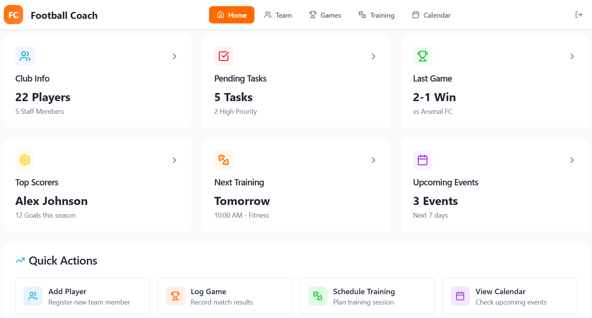Expand Club Info card chevron
The width and height of the screenshot is (592, 318).
[x=174, y=56]
